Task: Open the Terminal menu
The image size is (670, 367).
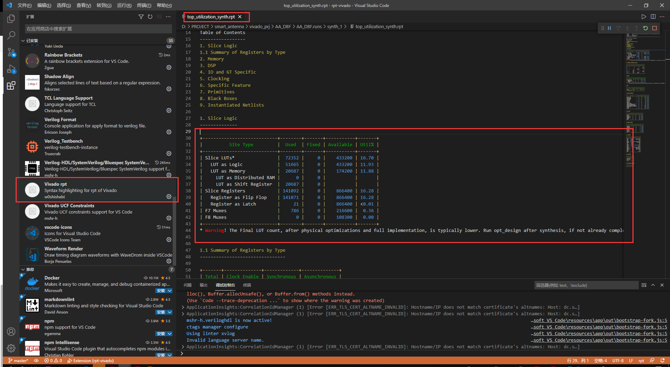Action: pyautogui.click(x=144, y=5)
